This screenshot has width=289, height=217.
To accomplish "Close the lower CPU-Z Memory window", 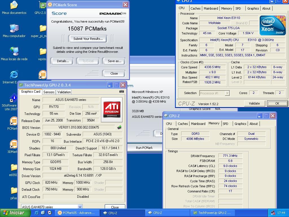I will tap(273, 116).
